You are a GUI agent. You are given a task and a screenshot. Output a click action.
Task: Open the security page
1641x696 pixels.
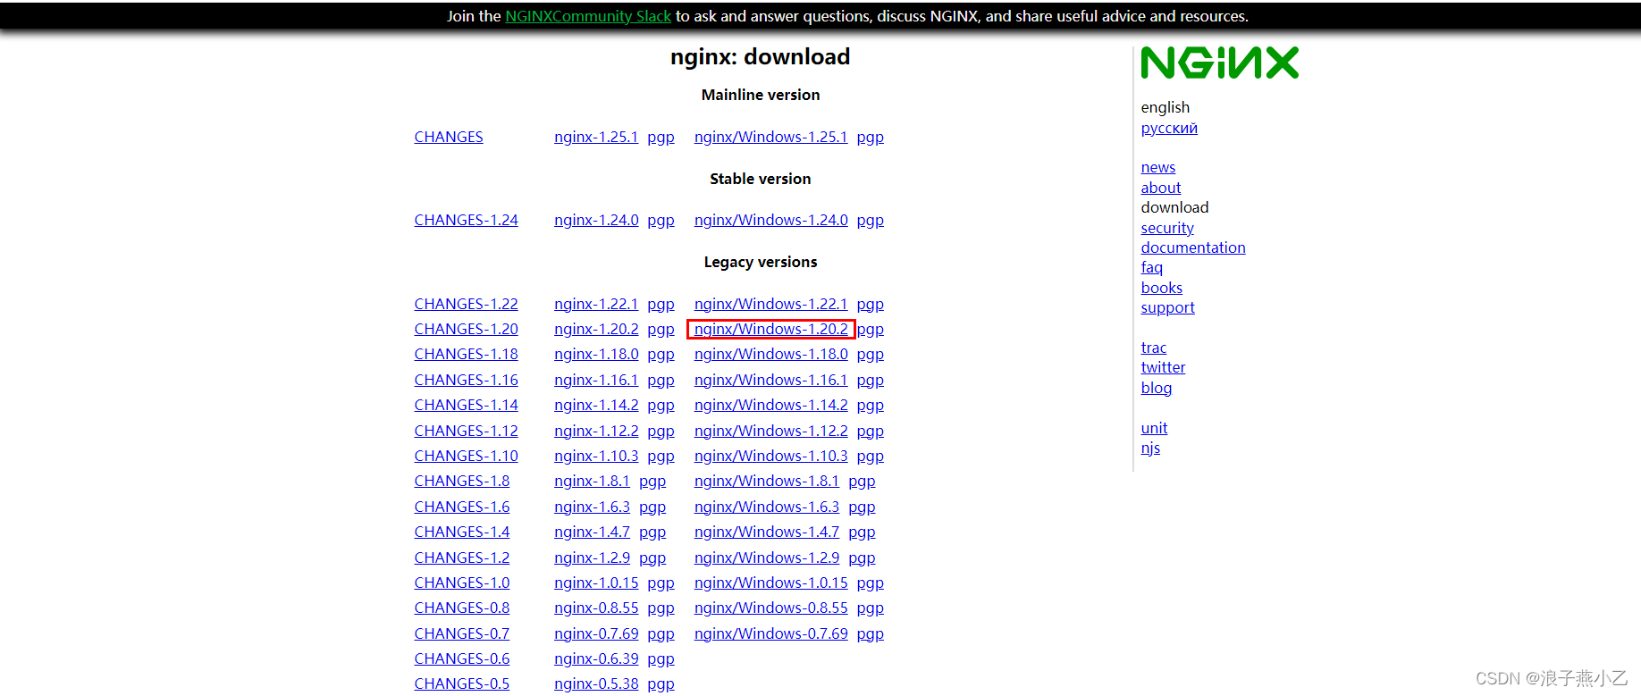point(1166,228)
